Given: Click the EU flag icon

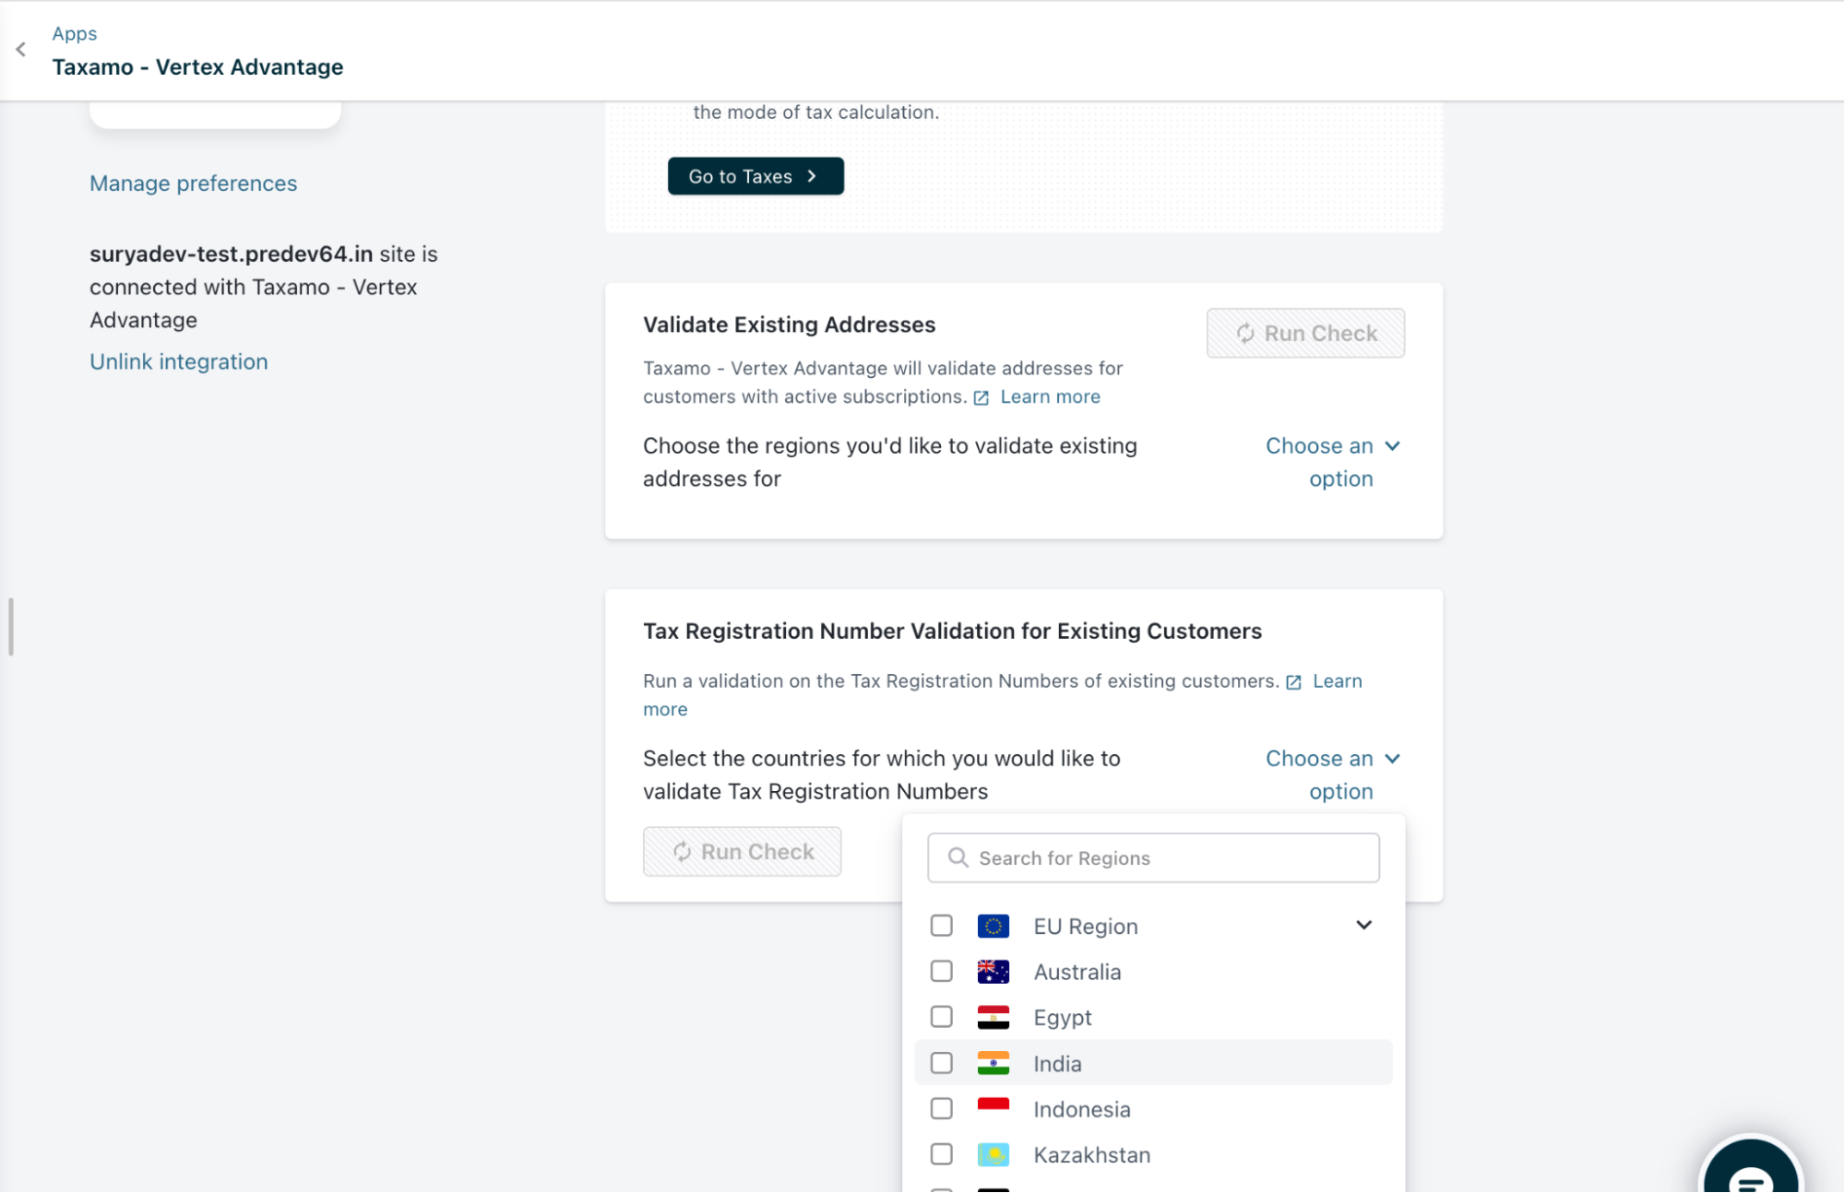Looking at the screenshot, I should pyautogui.click(x=993, y=926).
